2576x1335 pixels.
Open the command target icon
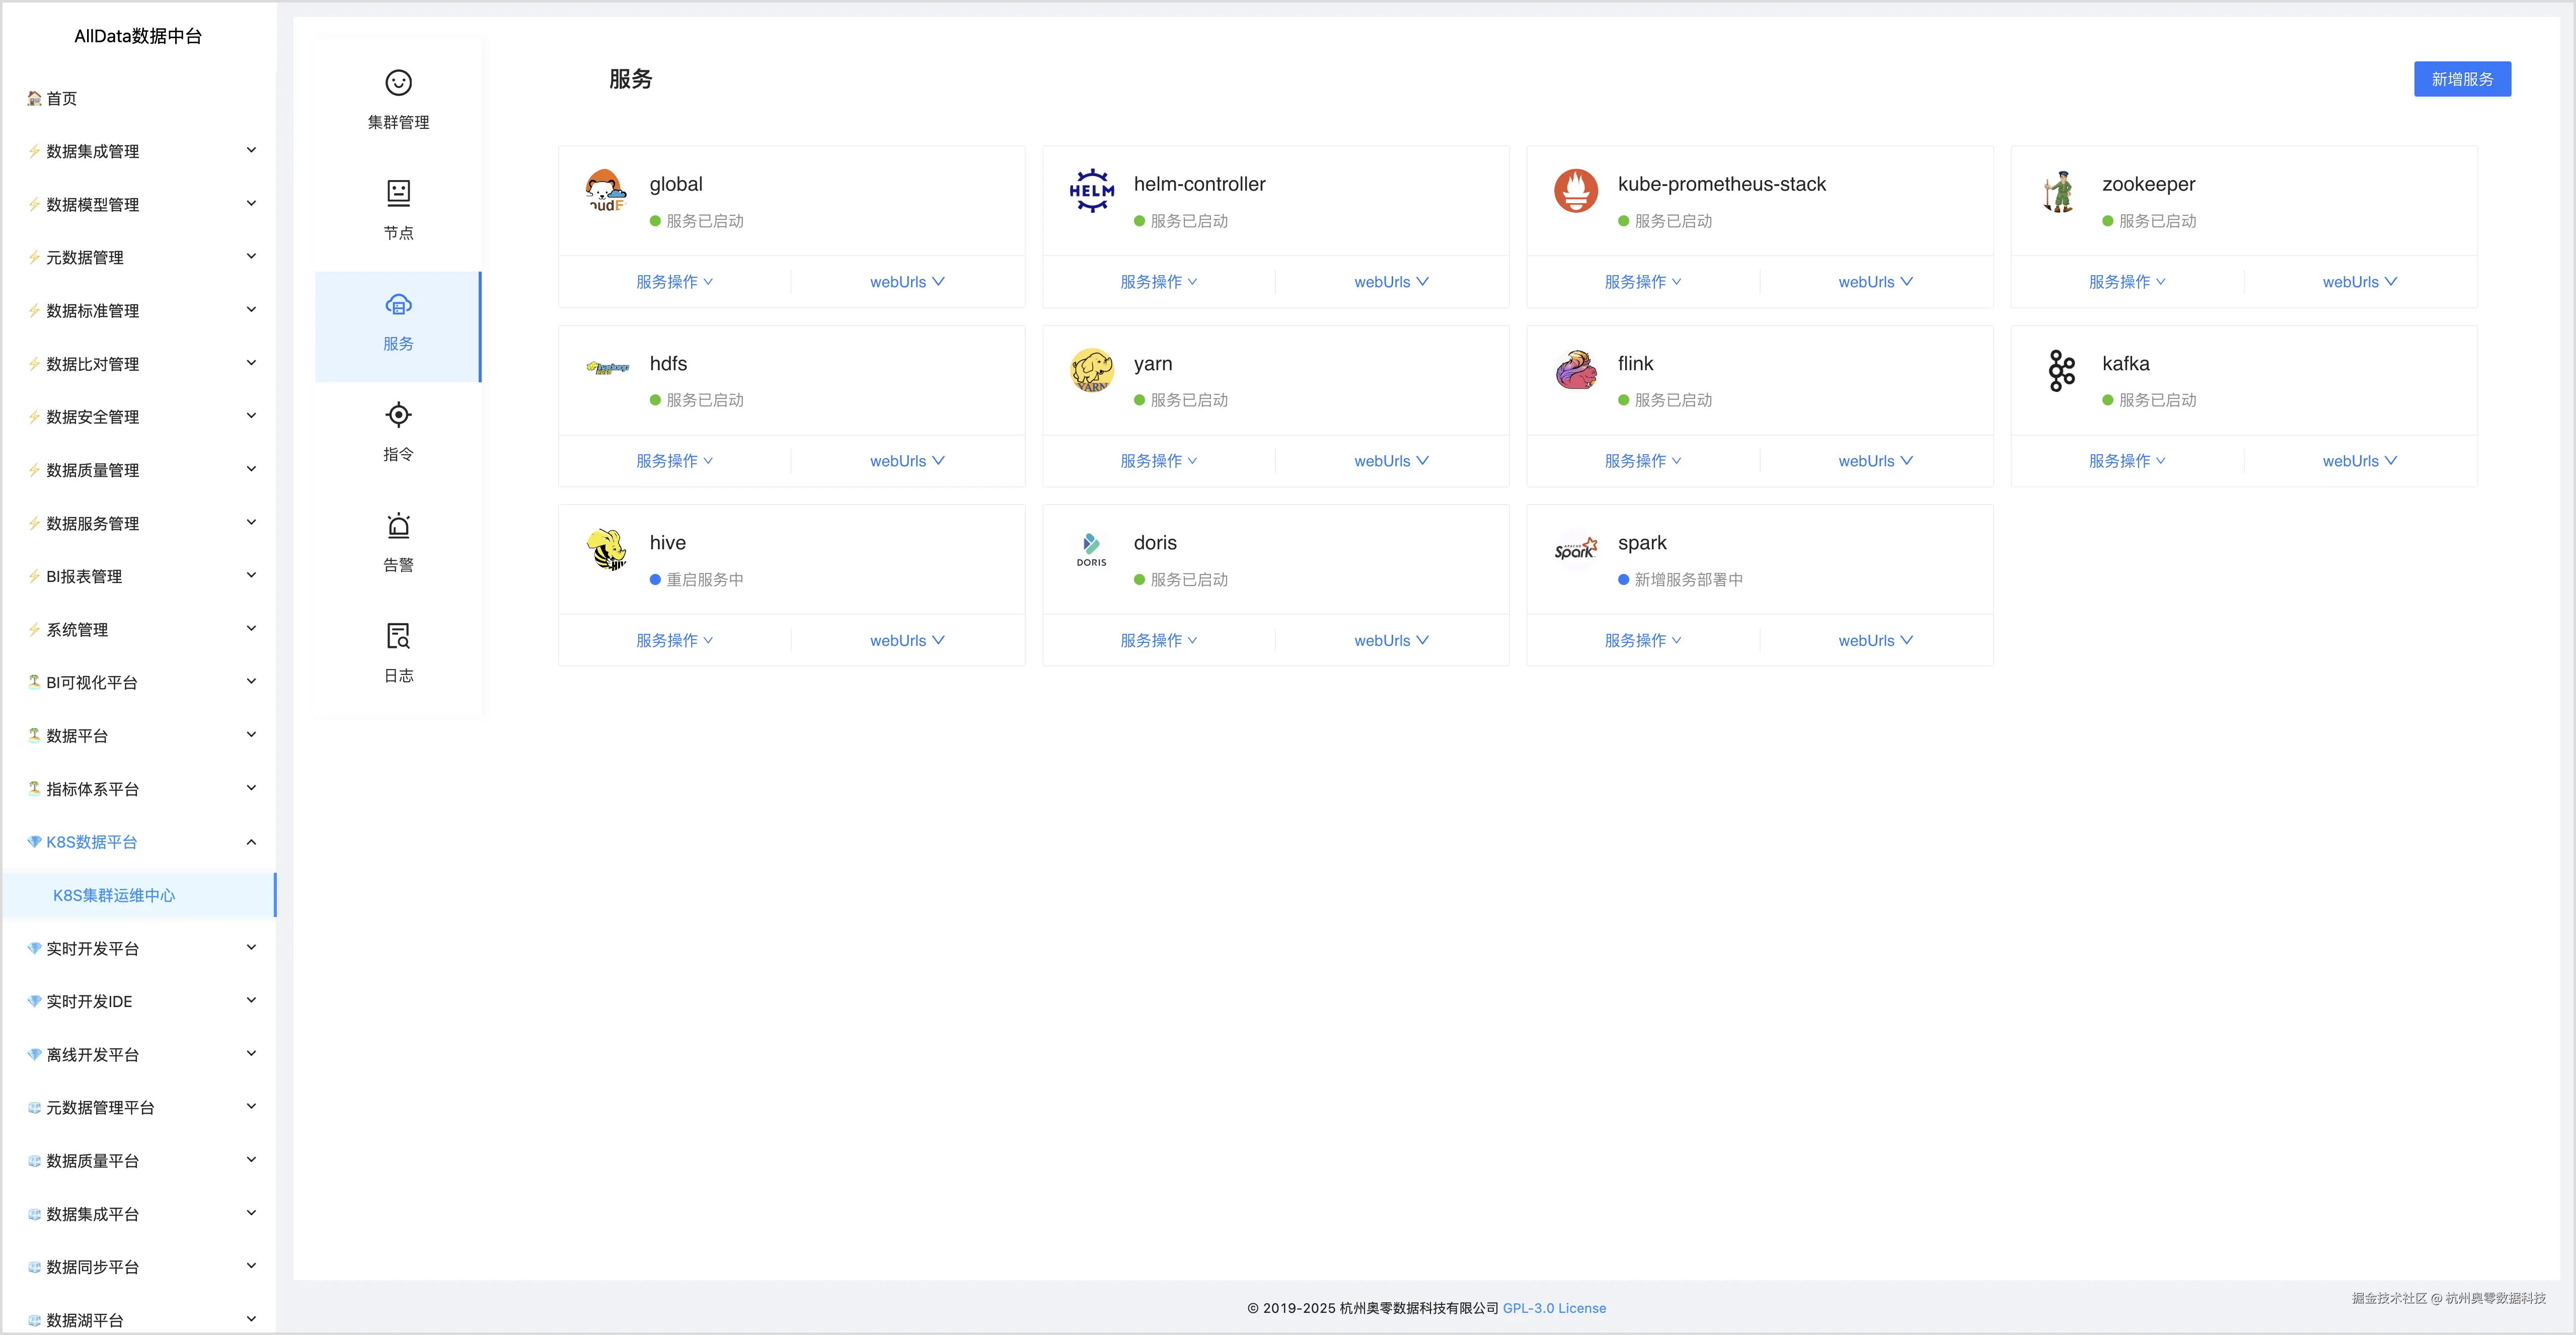point(398,414)
